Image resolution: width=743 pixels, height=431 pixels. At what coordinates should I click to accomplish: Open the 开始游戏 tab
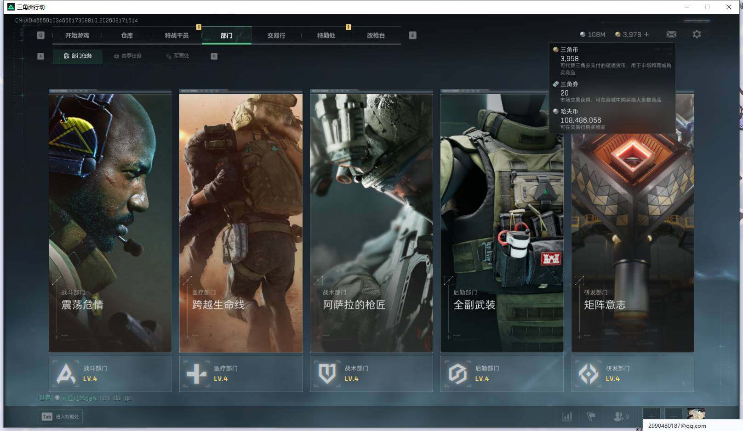tap(77, 35)
